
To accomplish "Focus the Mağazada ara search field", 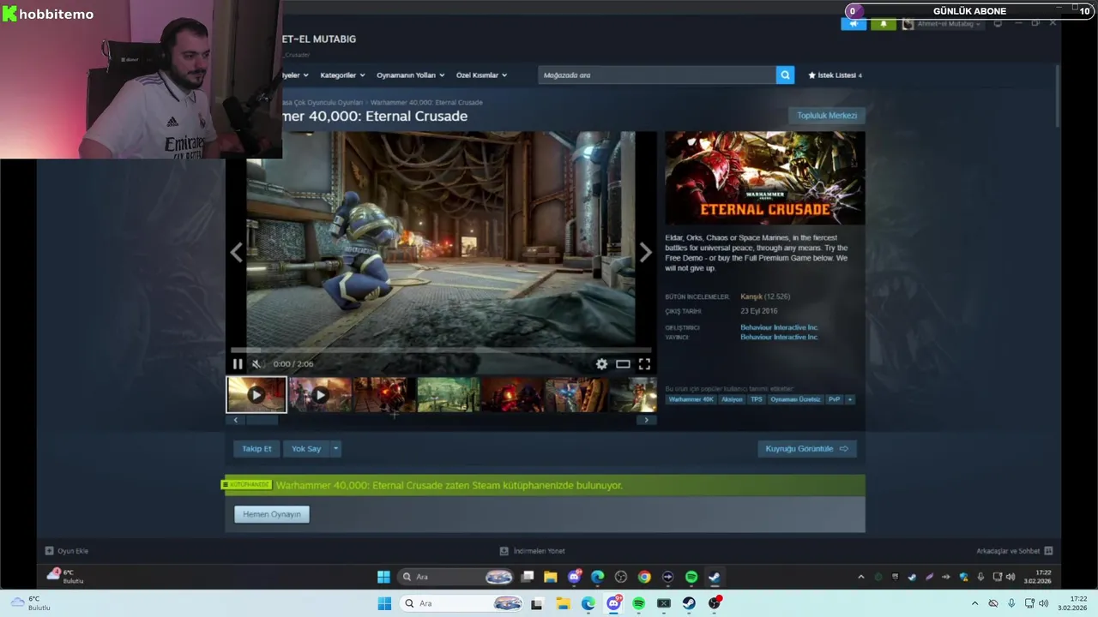I will [x=657, y=75].
